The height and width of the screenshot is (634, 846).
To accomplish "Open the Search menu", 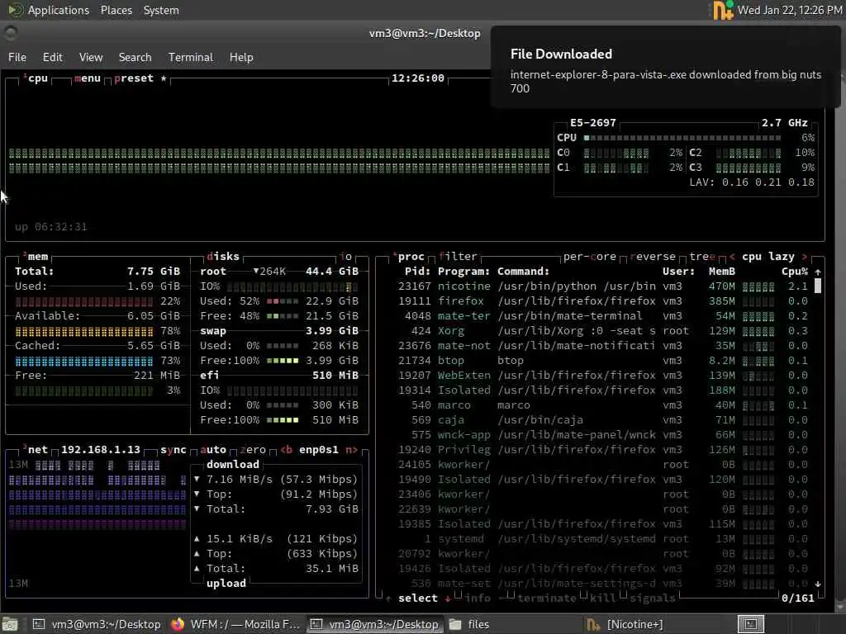I will pyautogui.click(x=135, y=57).
